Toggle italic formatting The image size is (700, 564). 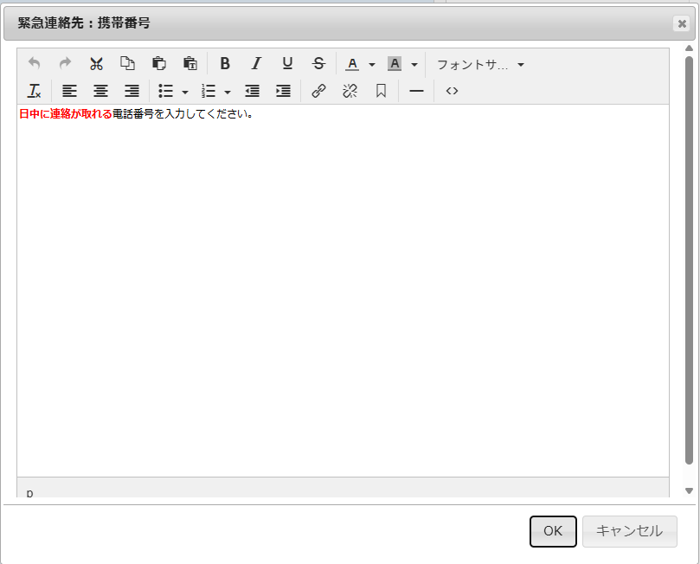(x=256, y=63)
